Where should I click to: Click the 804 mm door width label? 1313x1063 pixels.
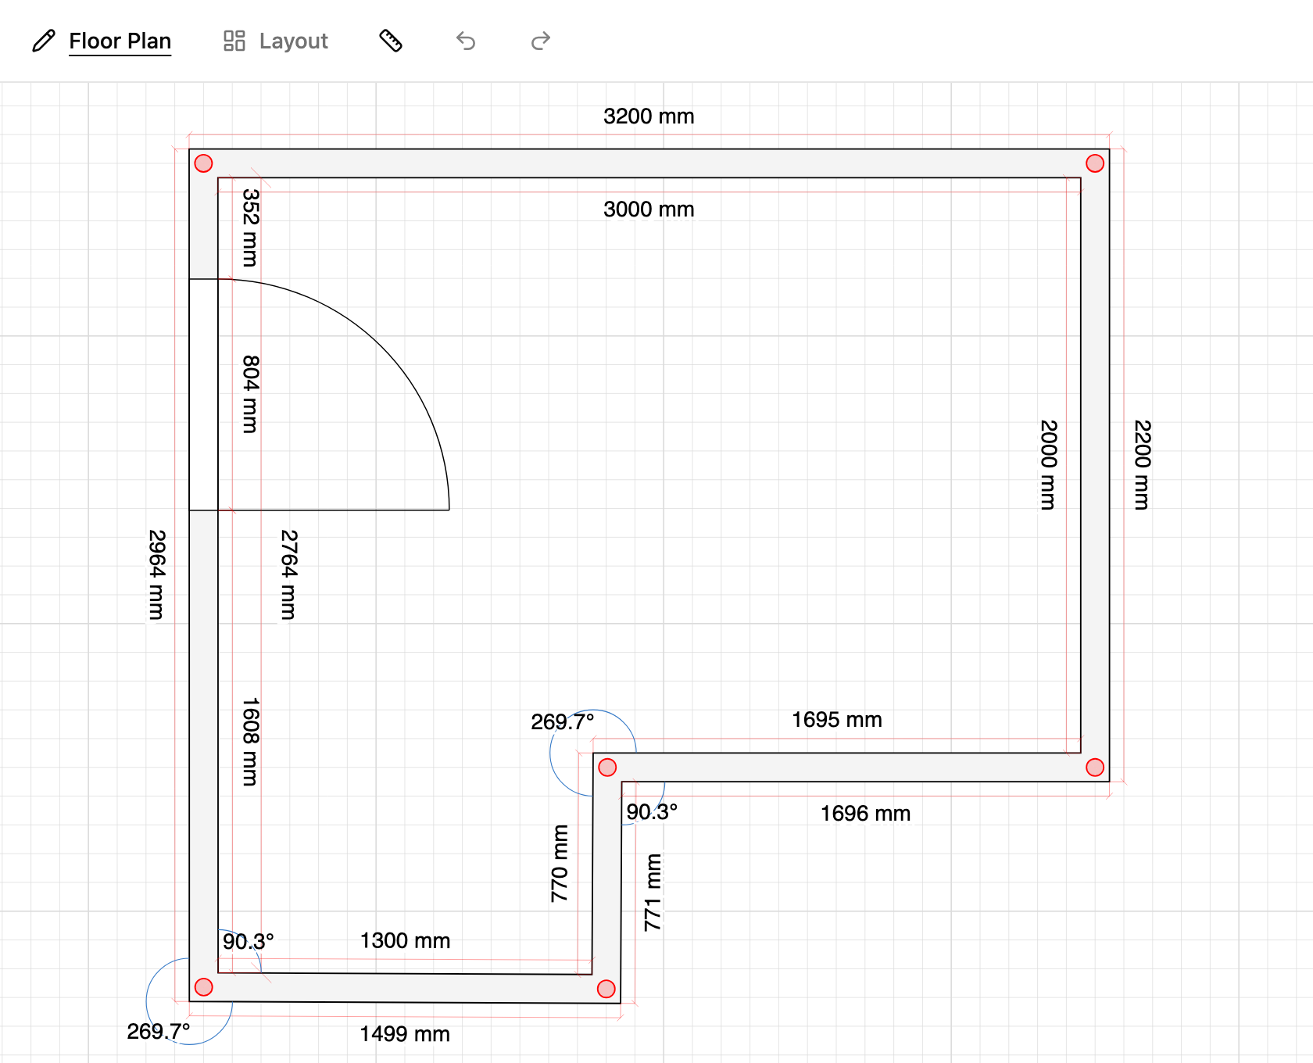point(250,394)
